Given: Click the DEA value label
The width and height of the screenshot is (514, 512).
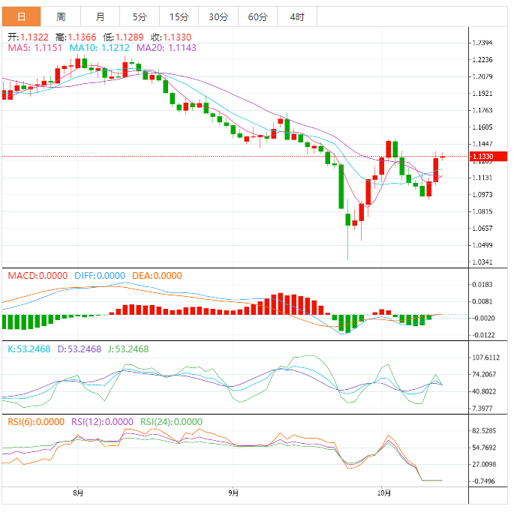Looking at the screenshot, I should coord(157,276).
